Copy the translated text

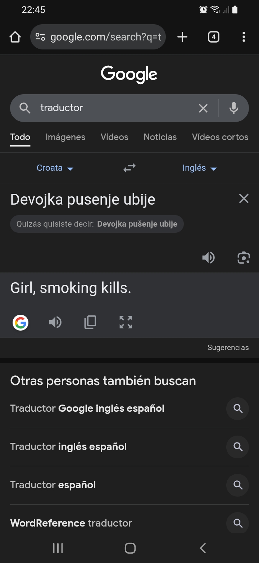coord(90,322)
